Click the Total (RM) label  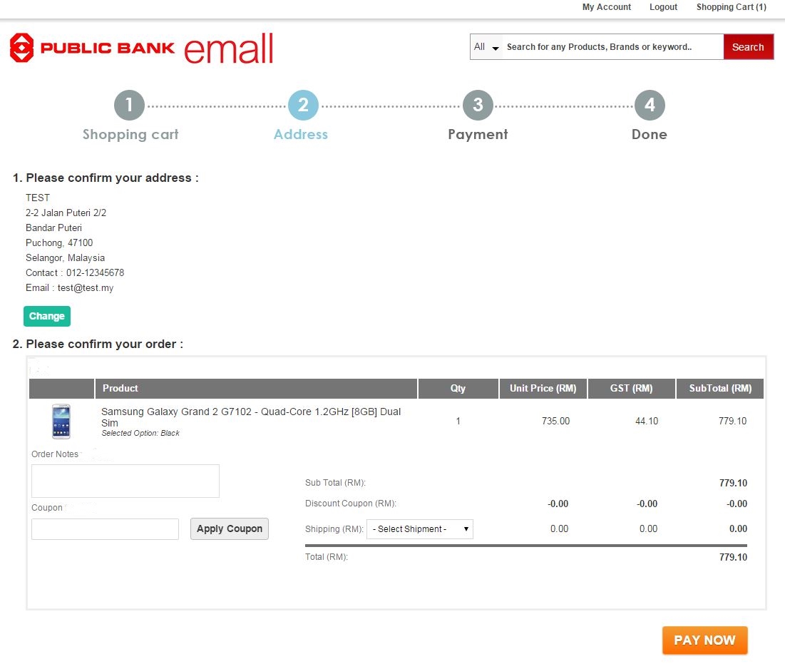tap(327, 557)
